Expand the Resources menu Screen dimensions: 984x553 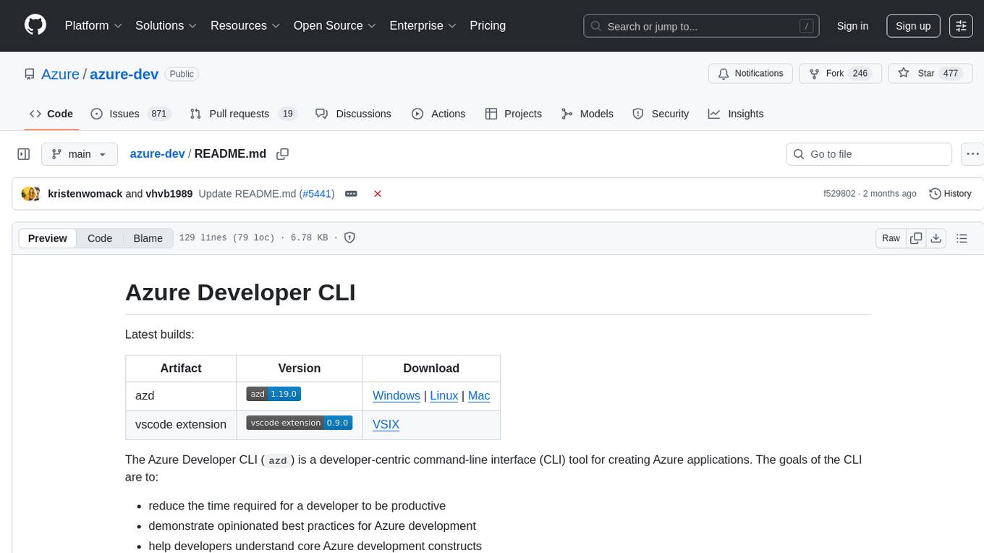point(245,25)
